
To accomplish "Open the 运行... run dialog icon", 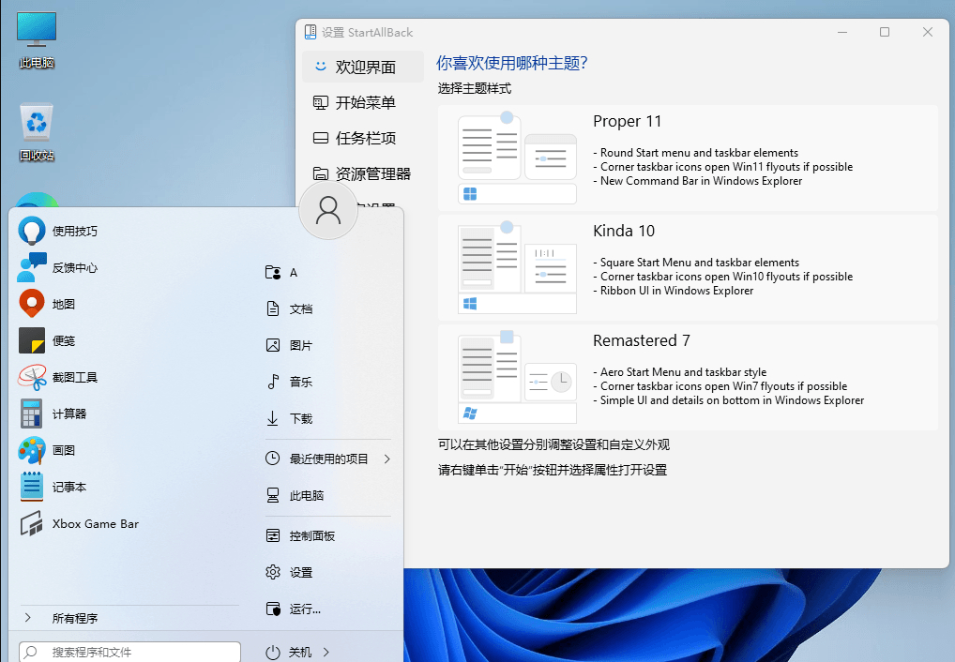I will (x=273, y=609).
